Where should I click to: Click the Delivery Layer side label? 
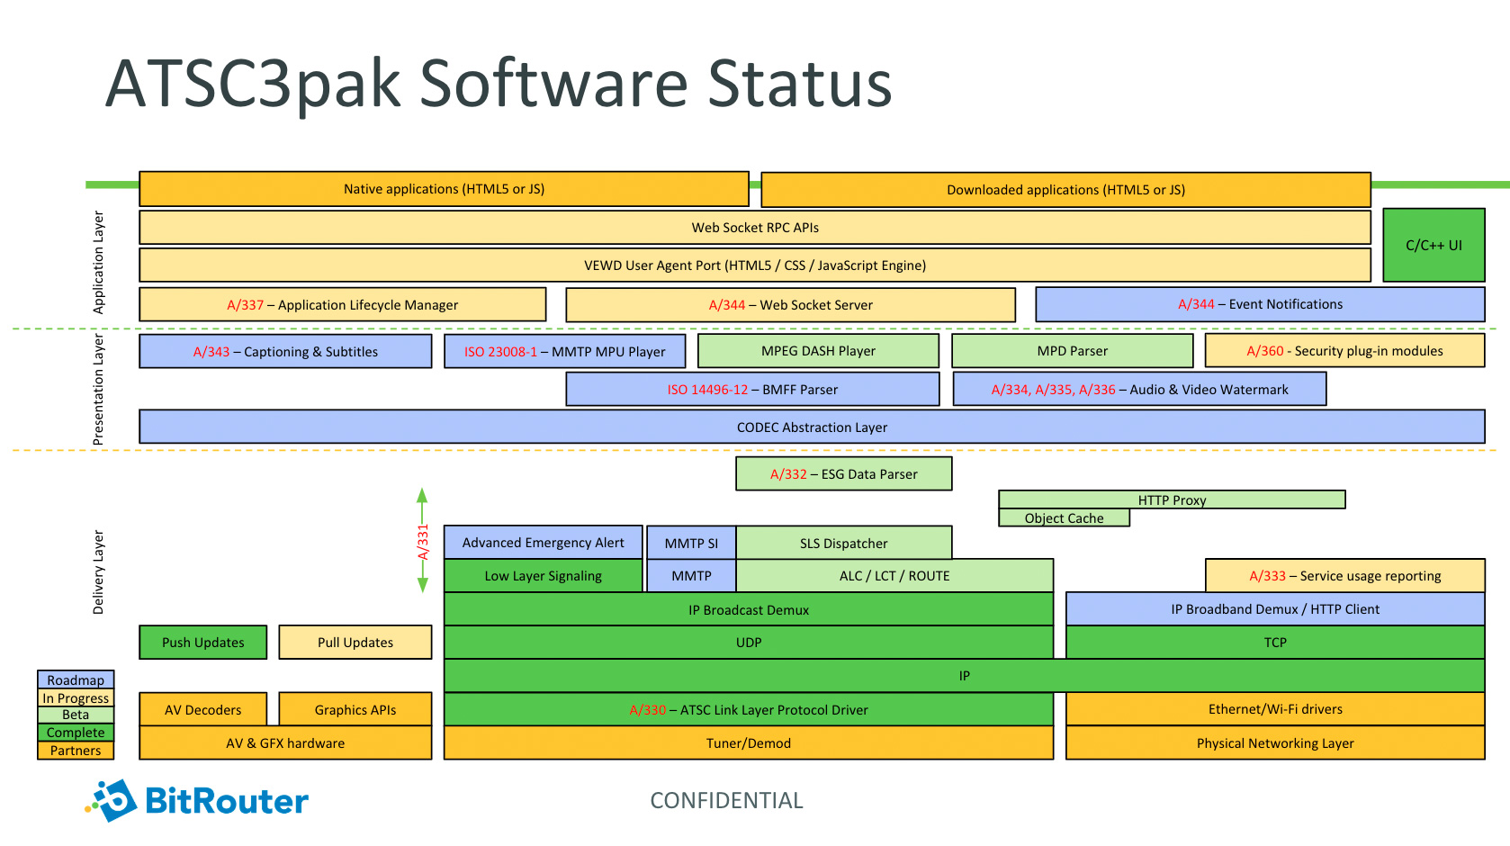click(x=99, y=572)
